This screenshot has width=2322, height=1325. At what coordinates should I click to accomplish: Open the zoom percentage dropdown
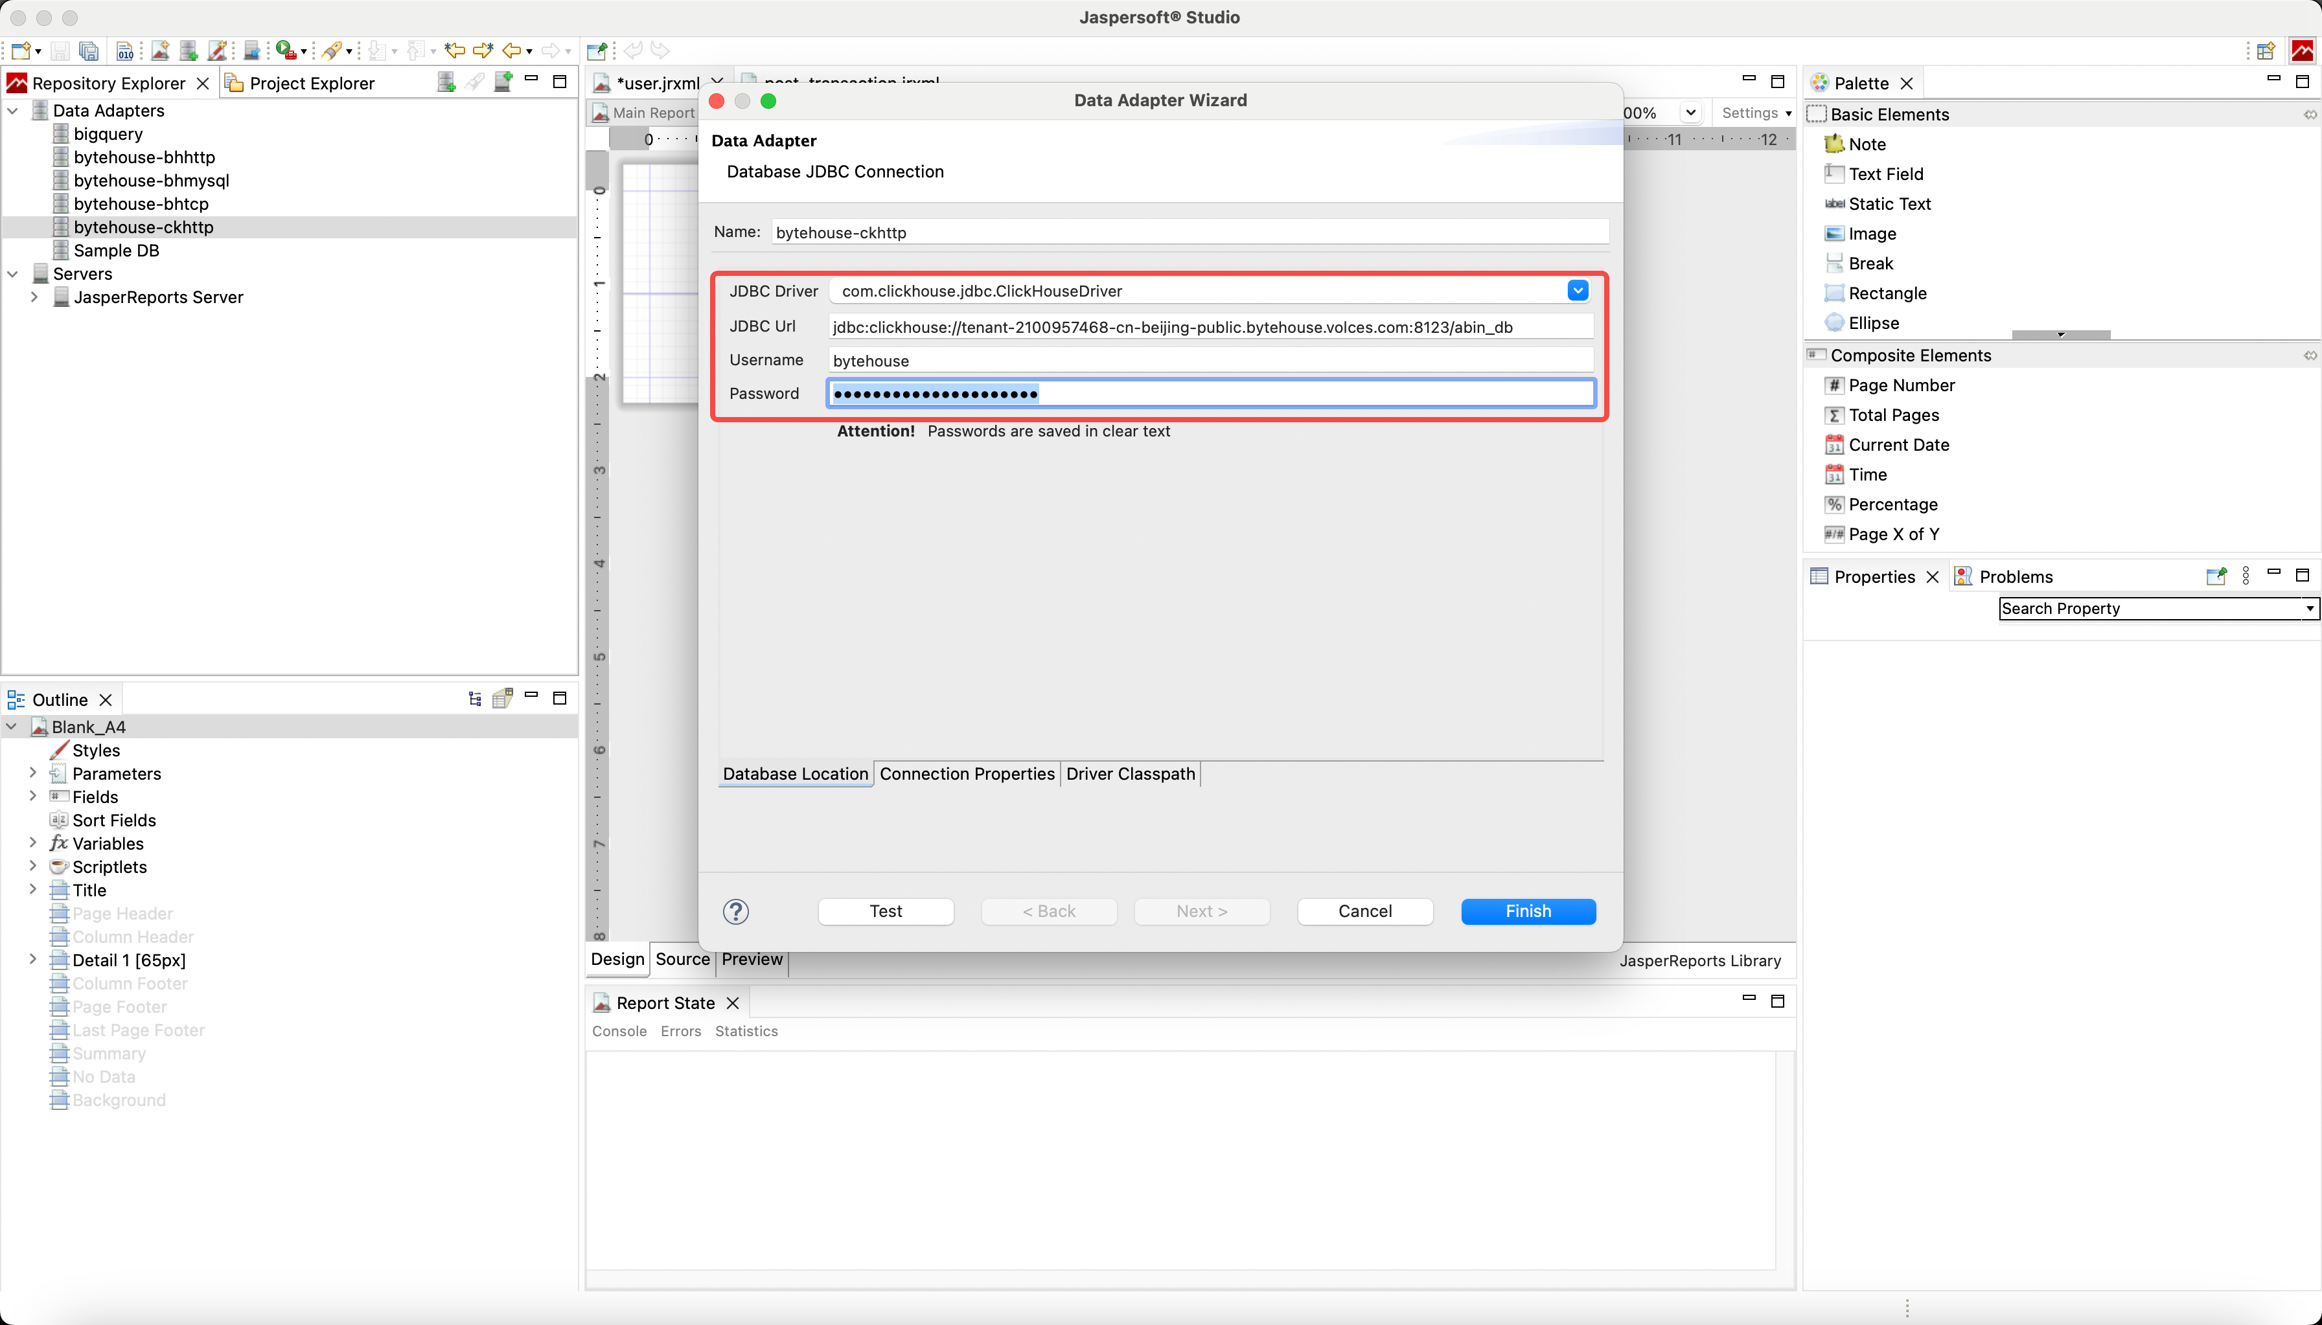tap(1690, 113)
